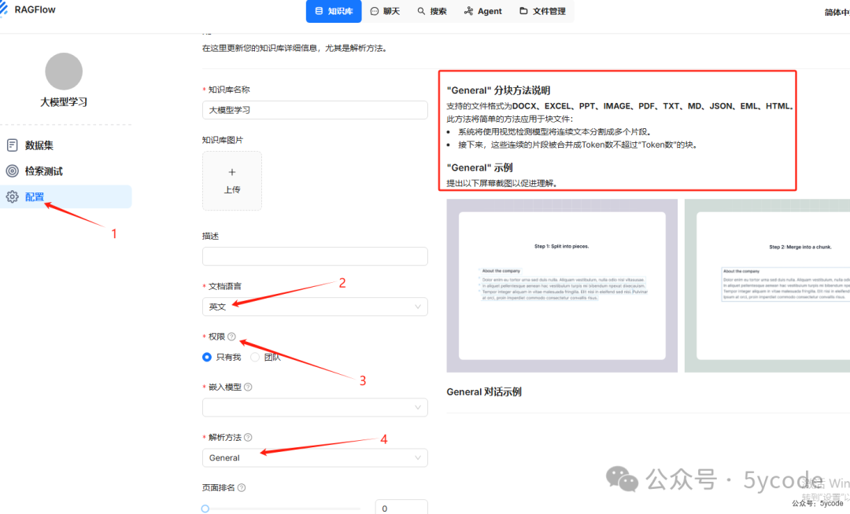Viewport: 850px width, 514px height.
Task: Click the database icon in 知识库 tab
Action: [319, 11]
